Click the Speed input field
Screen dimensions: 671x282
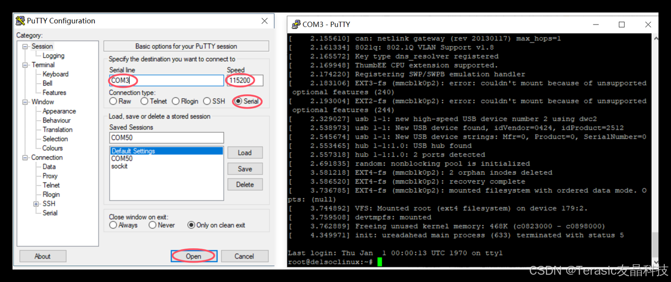click(x=245, y=81)
